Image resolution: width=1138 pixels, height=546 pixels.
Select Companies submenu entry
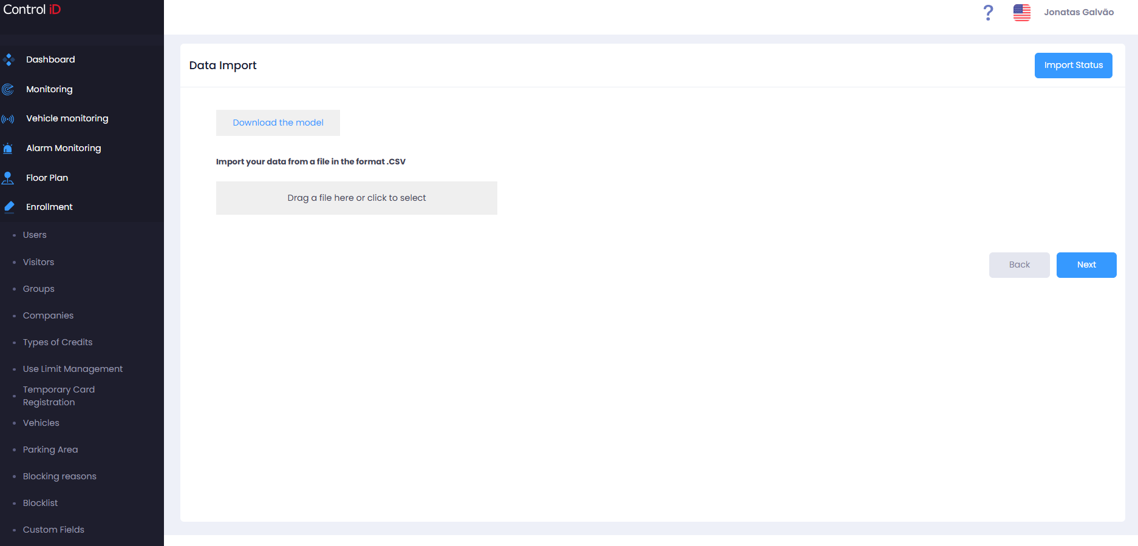click(x=48, y=315)
